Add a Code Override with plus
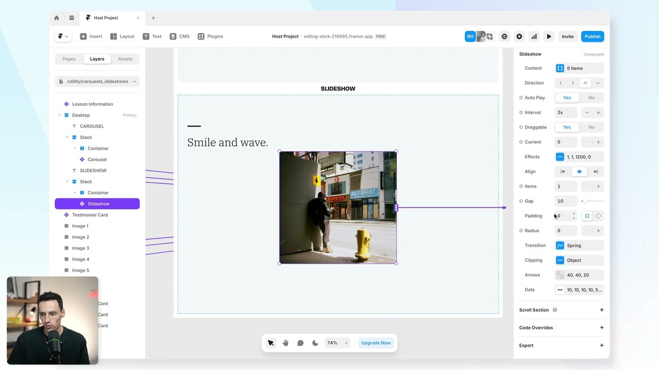Viewport: 659px width, 370px height. 601,328
